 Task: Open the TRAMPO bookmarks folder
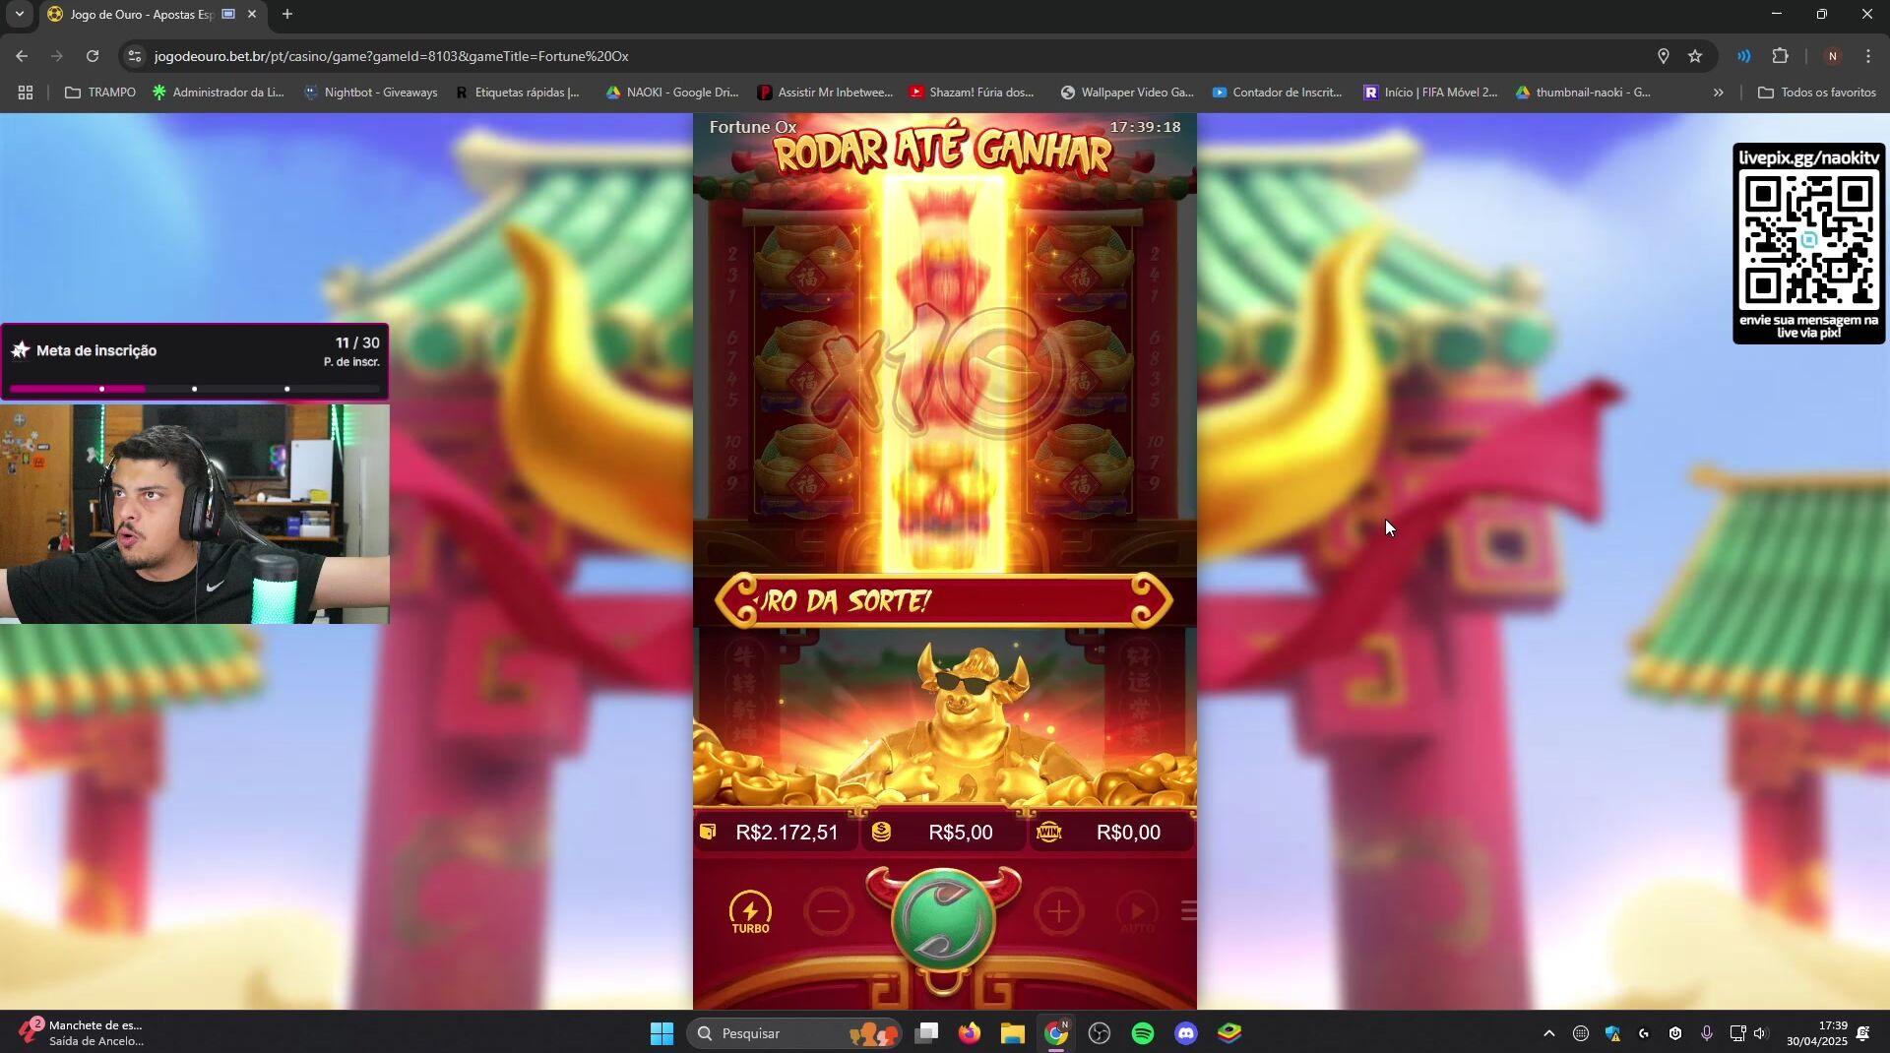point(100,93)
